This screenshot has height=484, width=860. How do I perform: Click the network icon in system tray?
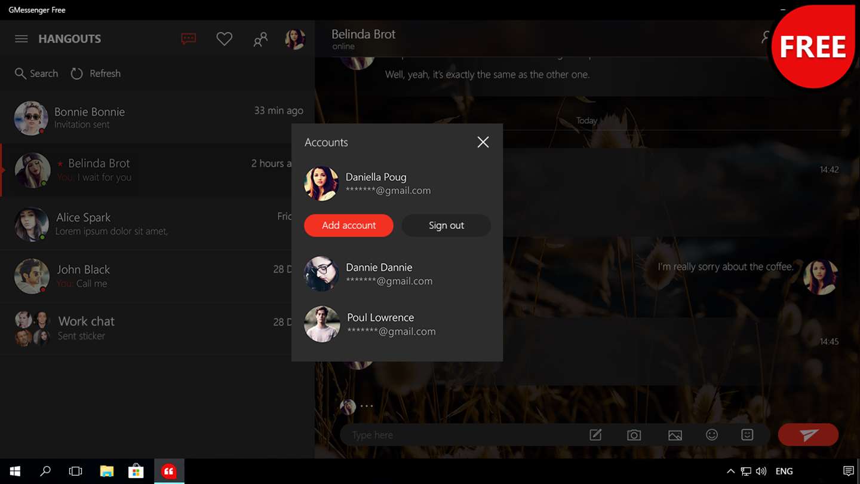click(746, 471)
